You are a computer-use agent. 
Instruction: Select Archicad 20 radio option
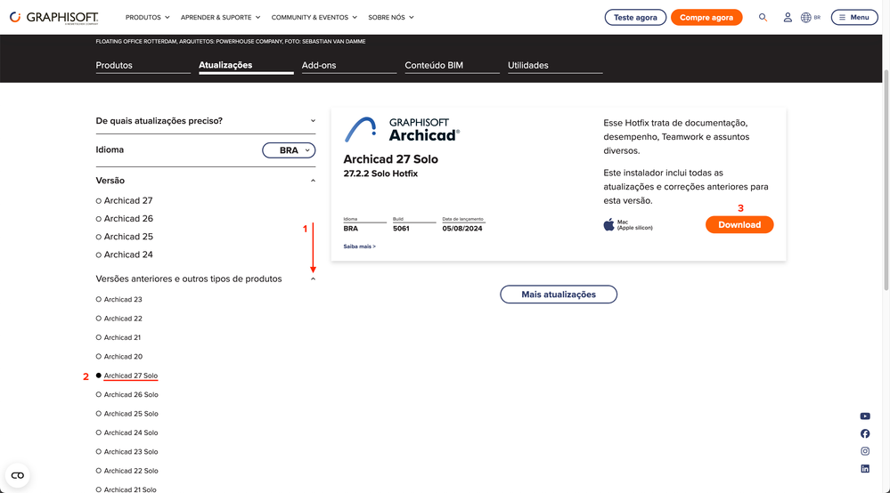(99, 357)
